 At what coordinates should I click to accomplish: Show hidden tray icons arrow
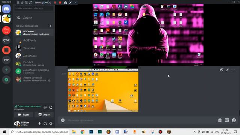point(195,132)
